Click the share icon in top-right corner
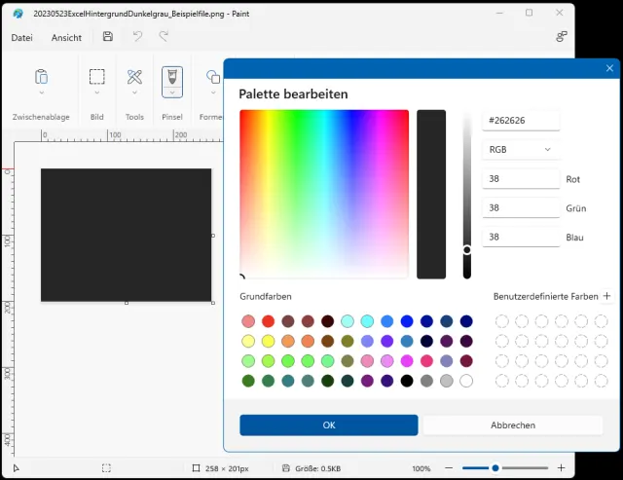623x480 pixels. 562,37
